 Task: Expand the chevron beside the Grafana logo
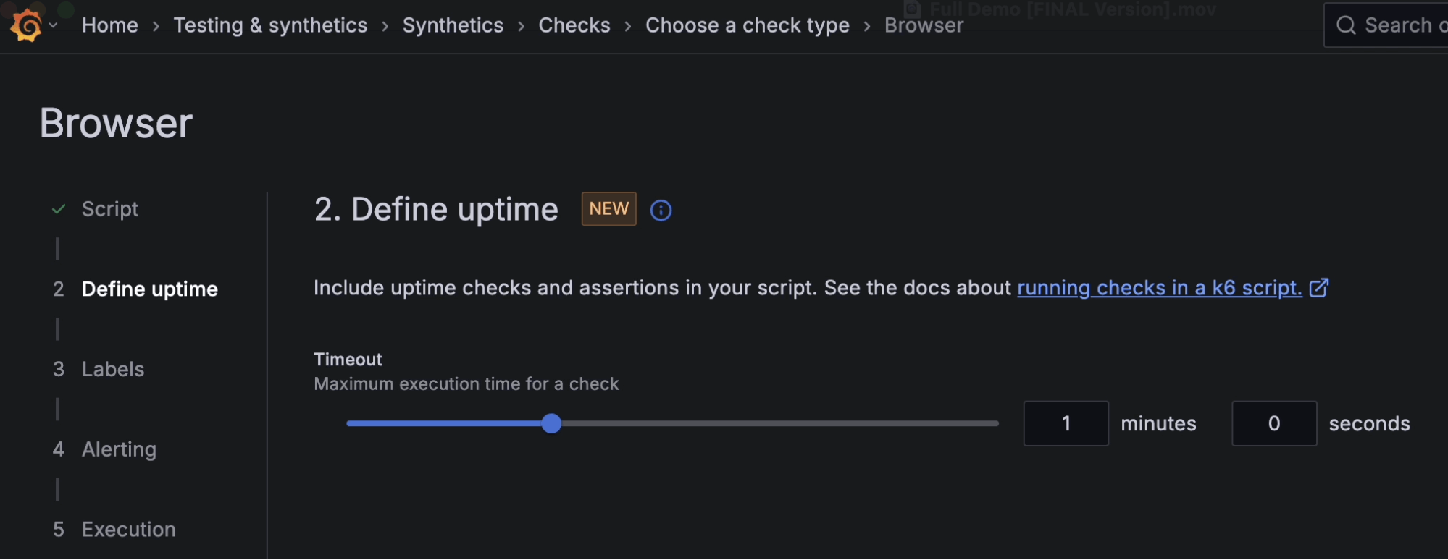[53, 25]
